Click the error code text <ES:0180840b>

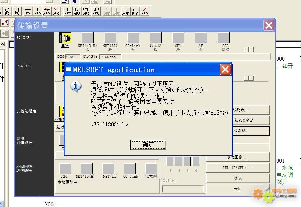(x=110, y=124)
